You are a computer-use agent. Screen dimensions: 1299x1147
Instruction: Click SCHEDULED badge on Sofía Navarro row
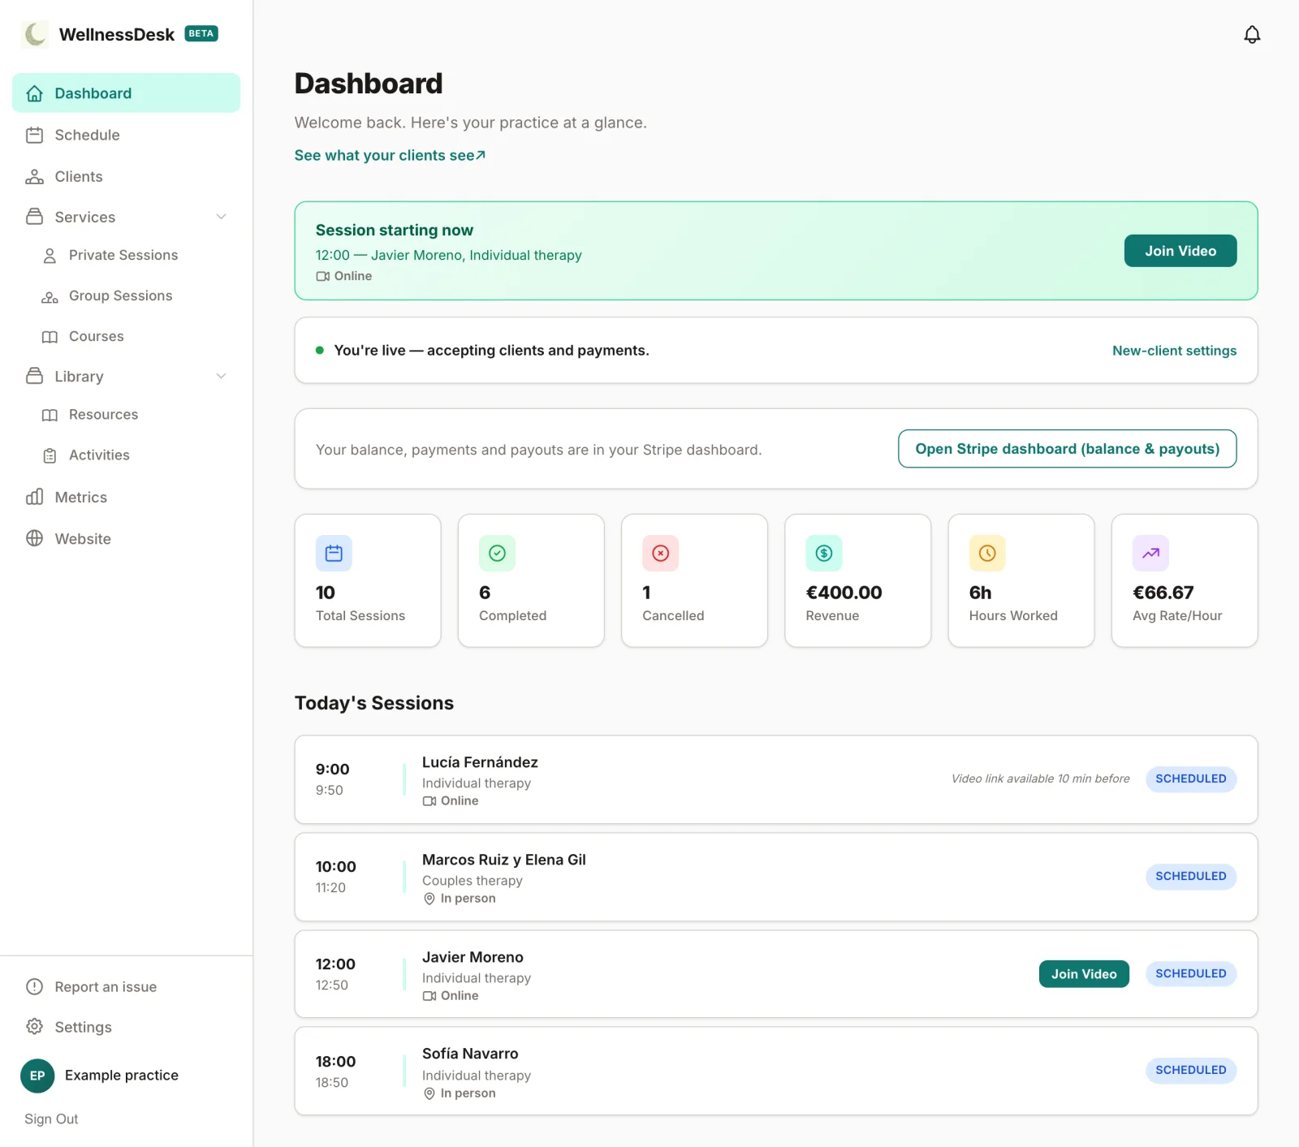1191,1071
